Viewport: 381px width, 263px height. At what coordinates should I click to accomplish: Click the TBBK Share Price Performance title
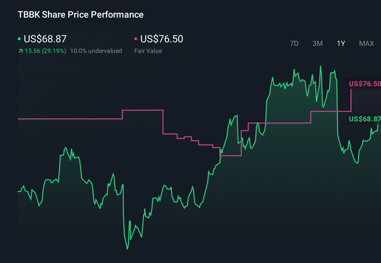(80, 14)
